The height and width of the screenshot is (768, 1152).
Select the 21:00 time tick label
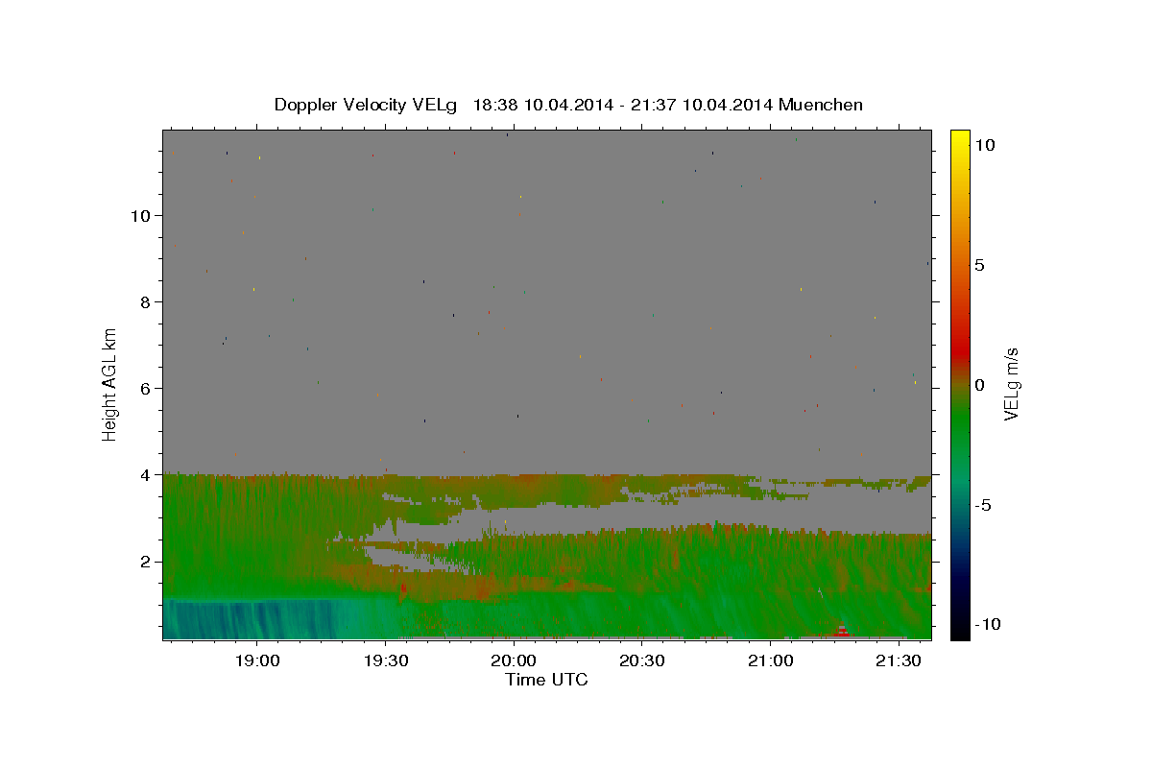770,660
